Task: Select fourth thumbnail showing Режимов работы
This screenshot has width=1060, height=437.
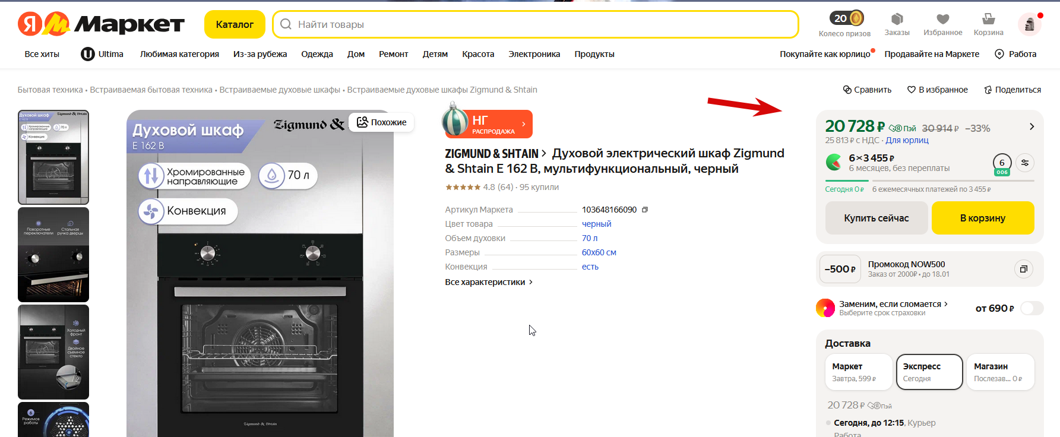Action: pyautogui.click(x=53, y=420)
